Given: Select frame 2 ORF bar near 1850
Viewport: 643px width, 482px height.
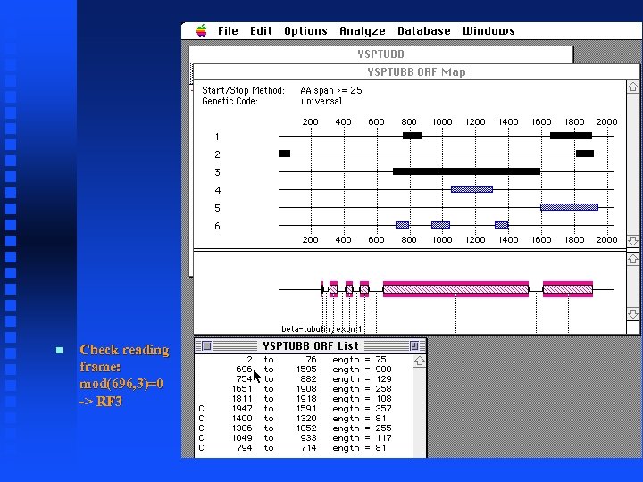Looking at the screenshot, I should [x=585, y=154].
